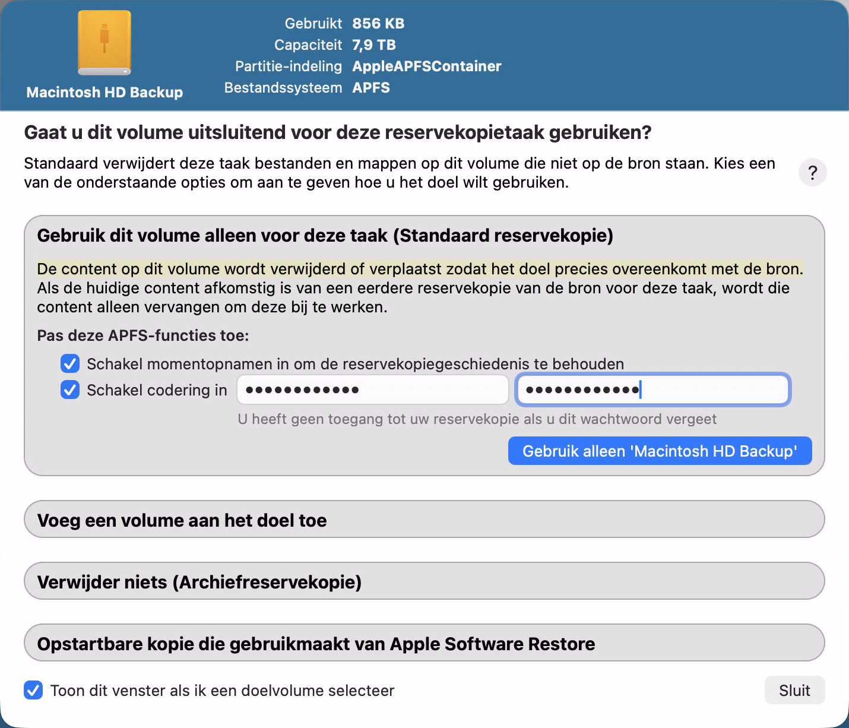The height and width of the screenshot is (728, 849).
Task: Click the AppleAPFSContainer partition value
Action: (x=427, y=66)
